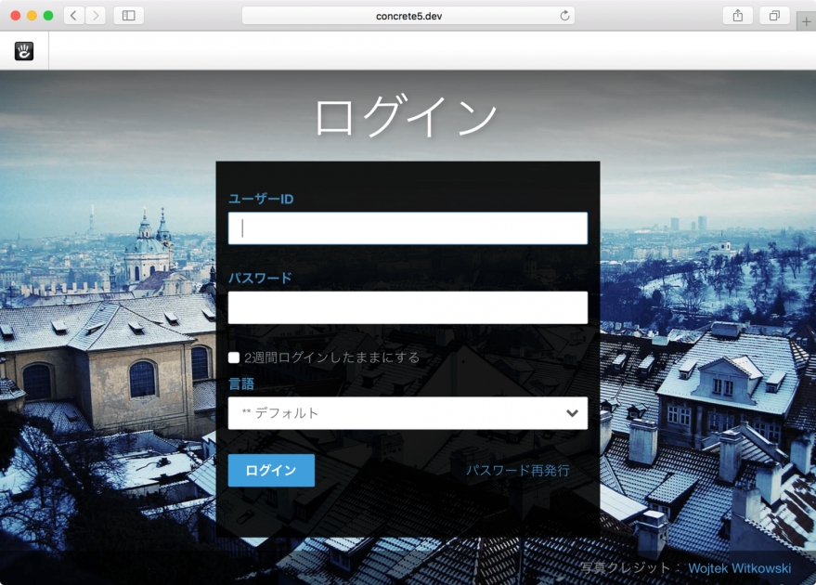This screenshot has width=816, height=585.
Task: Click the 2週間ログインしたままにする label text
Action: (331, 357)
